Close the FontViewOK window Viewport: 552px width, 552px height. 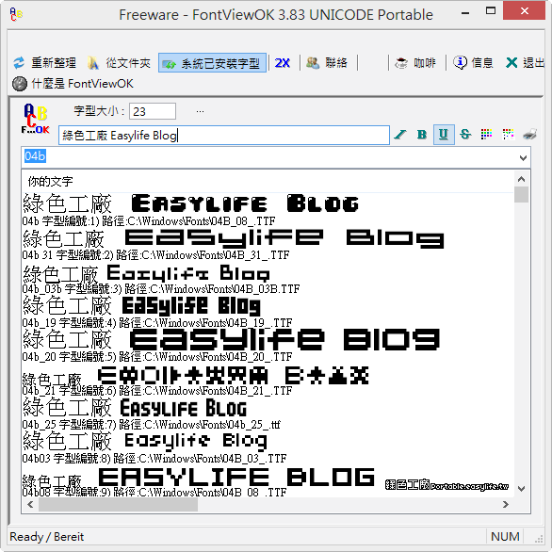pyautogui.click(x=524, y=10)
